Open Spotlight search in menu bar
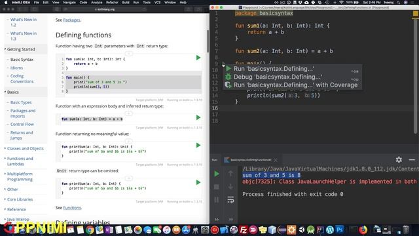Viewport: 419px width, 236px height. (x=399, y=3)
